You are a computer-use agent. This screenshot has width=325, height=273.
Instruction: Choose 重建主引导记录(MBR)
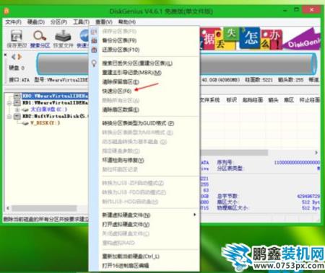pos(131,73)
